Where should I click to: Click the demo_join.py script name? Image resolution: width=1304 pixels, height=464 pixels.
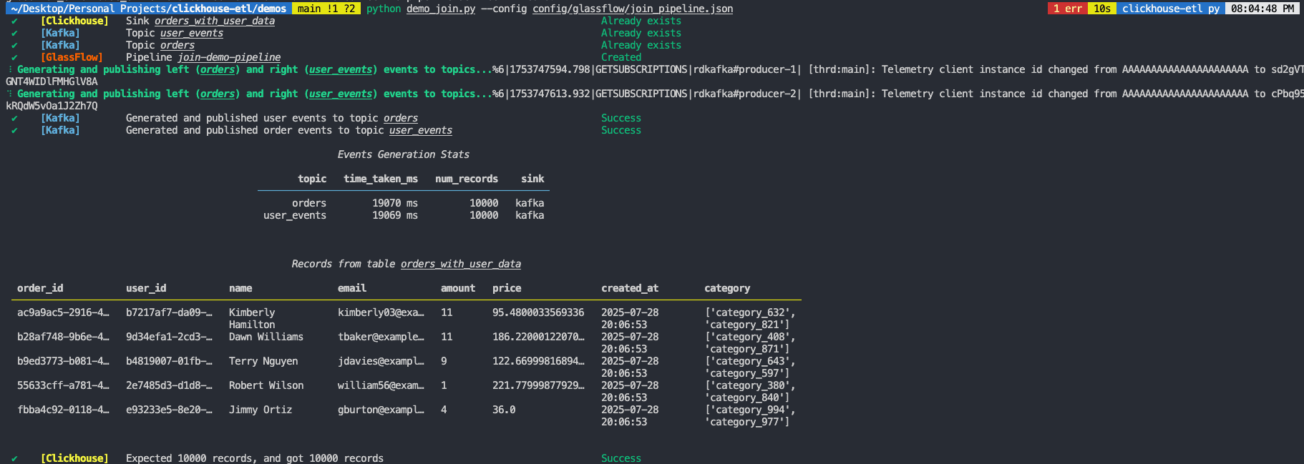pyautogui.click(x=441, y=9)
